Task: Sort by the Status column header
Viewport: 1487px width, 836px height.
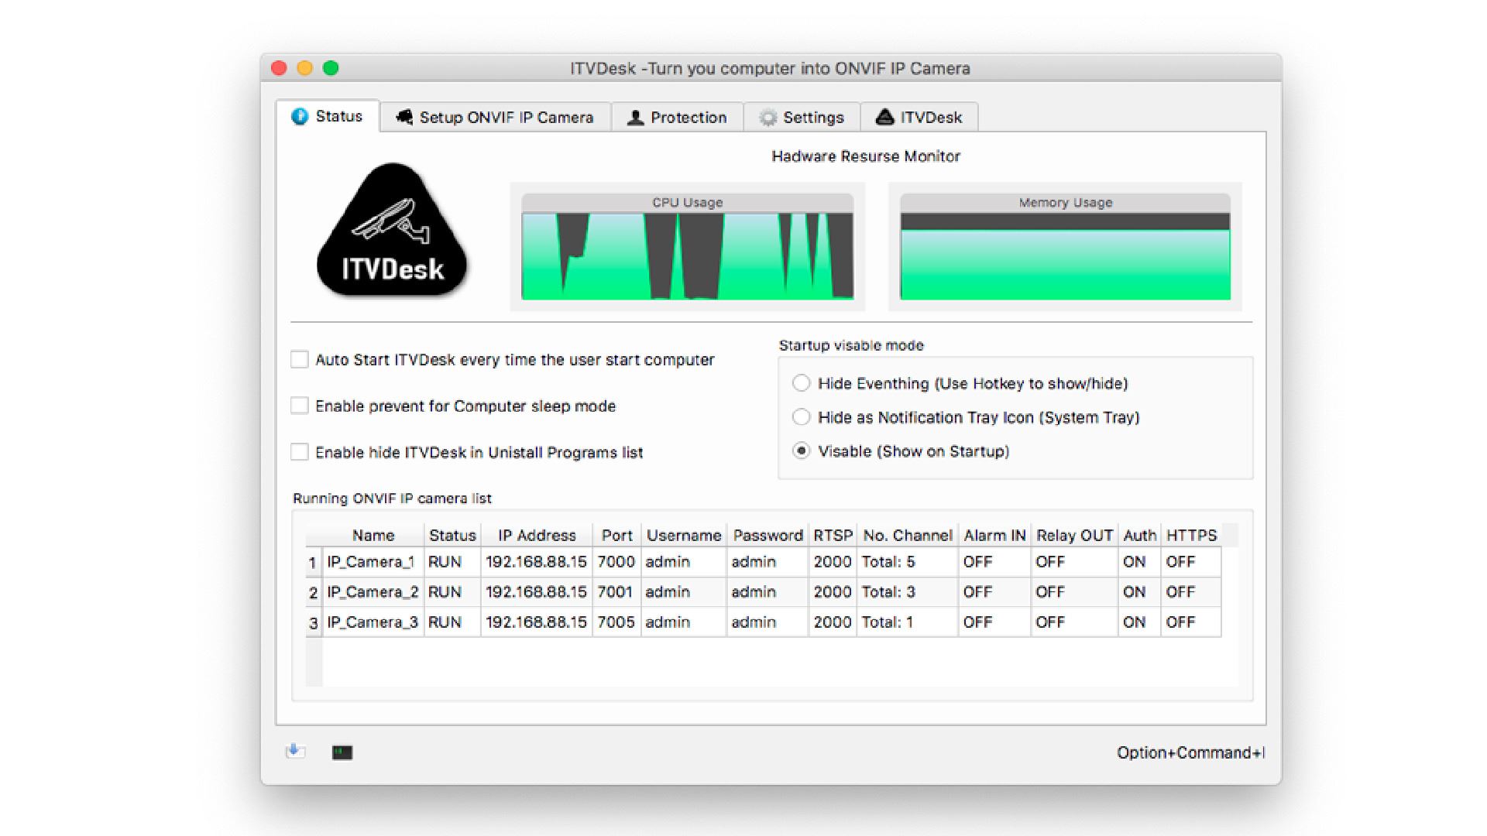Action: [x=452, y=535]
